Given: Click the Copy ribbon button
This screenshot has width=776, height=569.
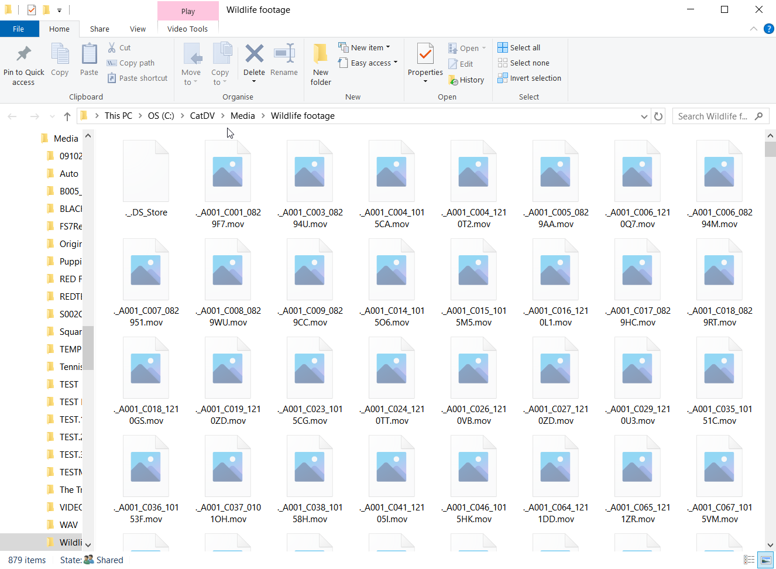Looking at the screenshot, I should (x=60, y=60).
